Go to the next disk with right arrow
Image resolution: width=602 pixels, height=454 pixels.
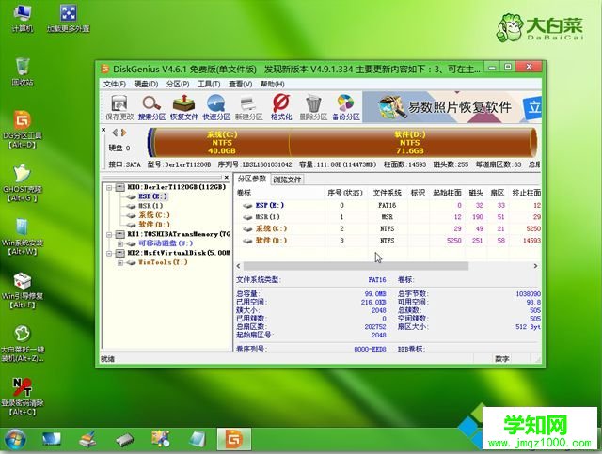pos(123,133)
